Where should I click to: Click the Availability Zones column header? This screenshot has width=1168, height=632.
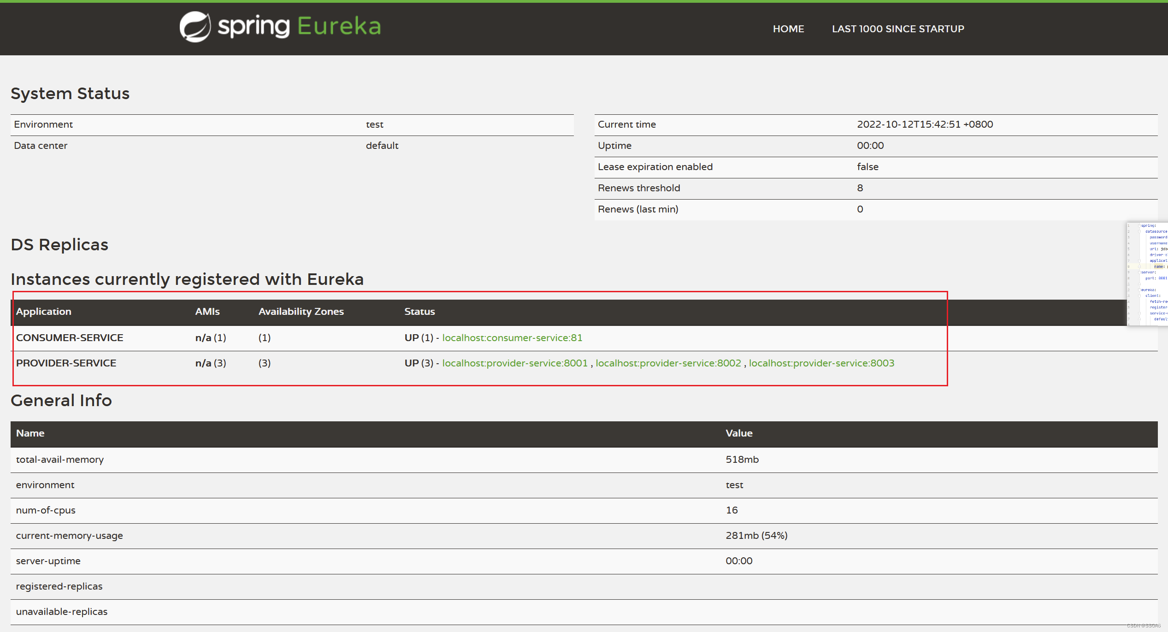click(301, 312)
